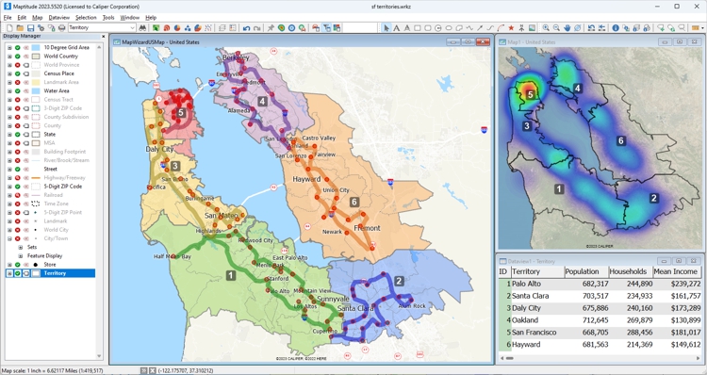
Task: Click the New file icon in toolbar
Action: 9,28
